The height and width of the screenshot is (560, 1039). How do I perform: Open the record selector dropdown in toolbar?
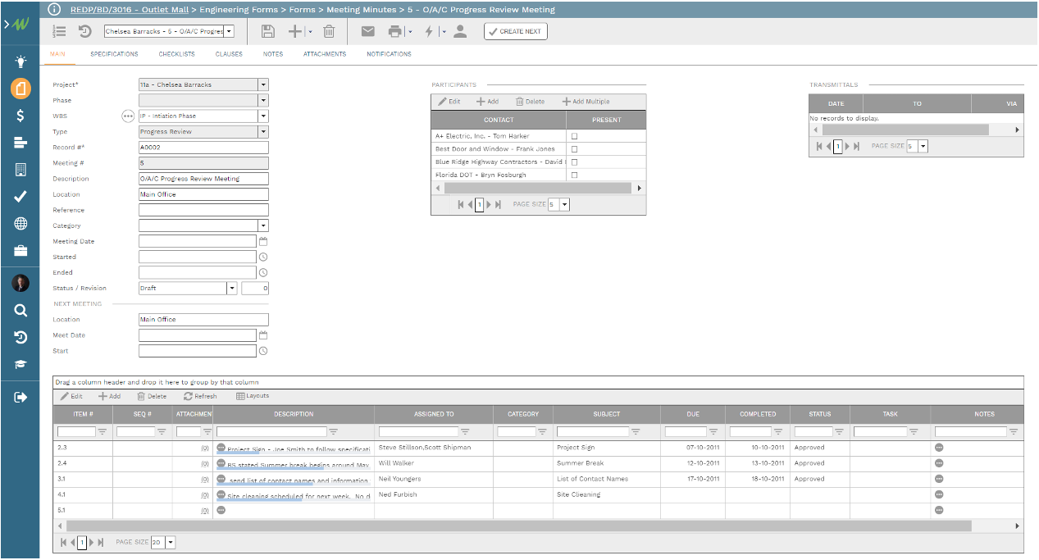pos(229,31)
